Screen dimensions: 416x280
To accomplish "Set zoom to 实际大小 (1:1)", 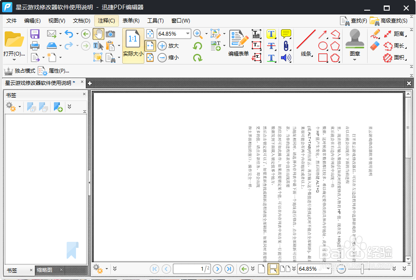I will pyautogui.click(x=133, y=46).
